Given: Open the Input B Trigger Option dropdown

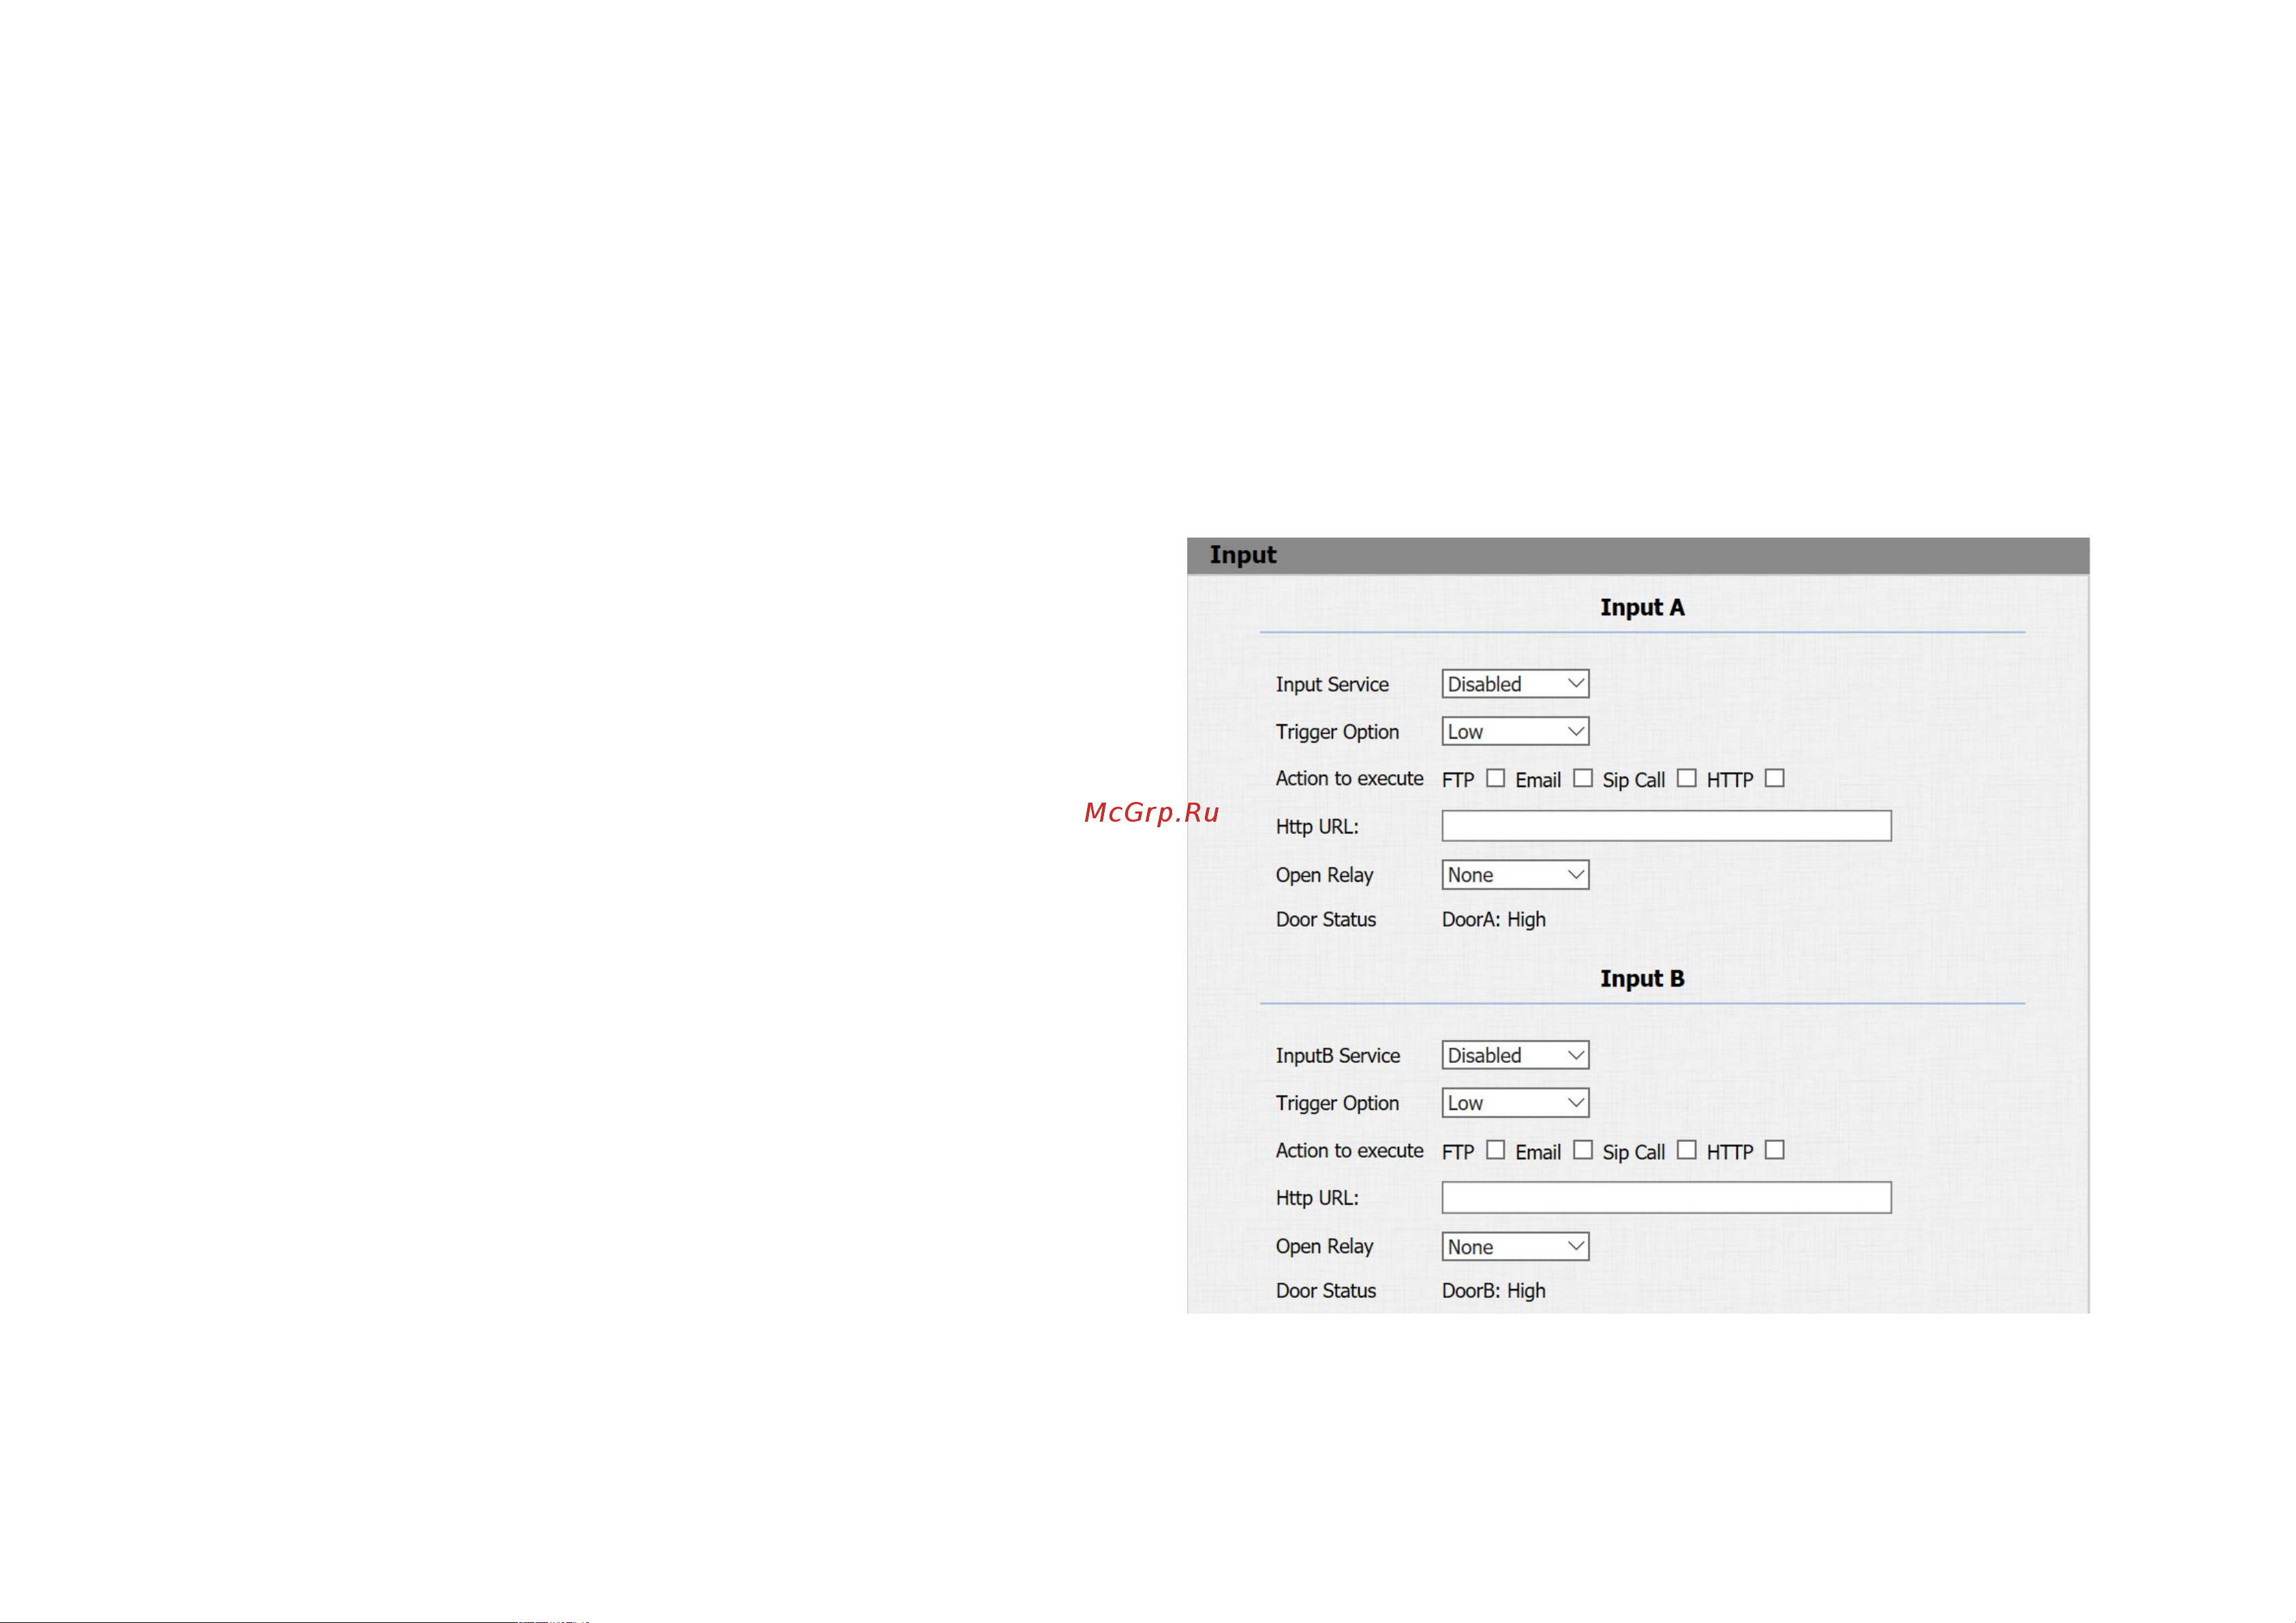Looking at the screenshot, I should coord(1515,1103).
